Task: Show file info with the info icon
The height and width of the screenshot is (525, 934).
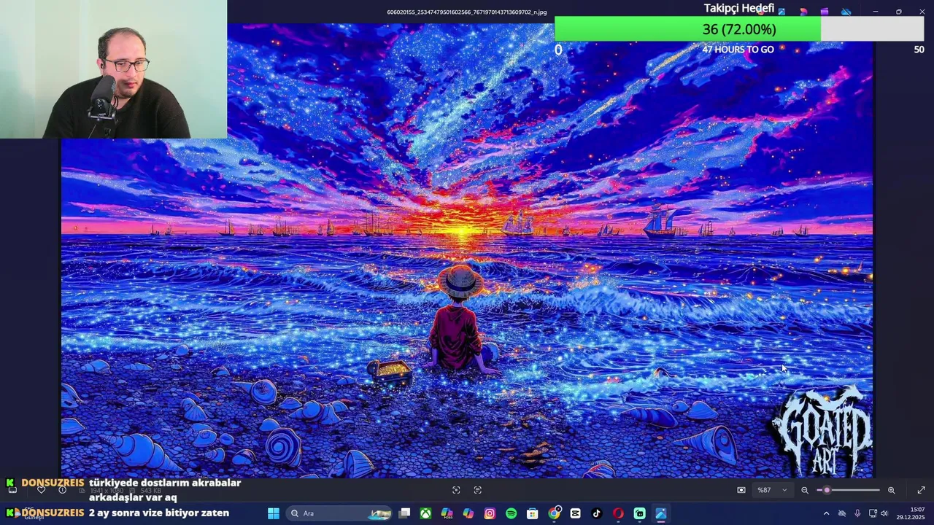Action: [62, 490]
